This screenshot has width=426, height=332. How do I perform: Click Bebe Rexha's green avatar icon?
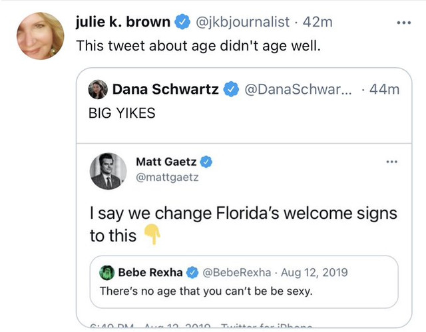click(x=106, y=273)
